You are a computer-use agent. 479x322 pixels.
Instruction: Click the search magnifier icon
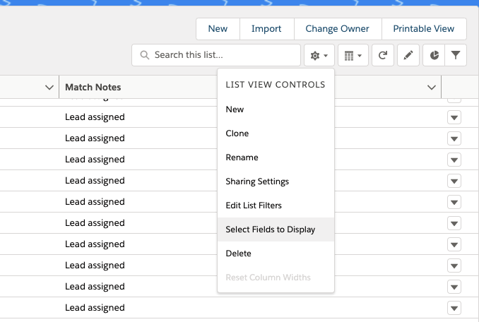pyautogui.click(x=145, y=55)
